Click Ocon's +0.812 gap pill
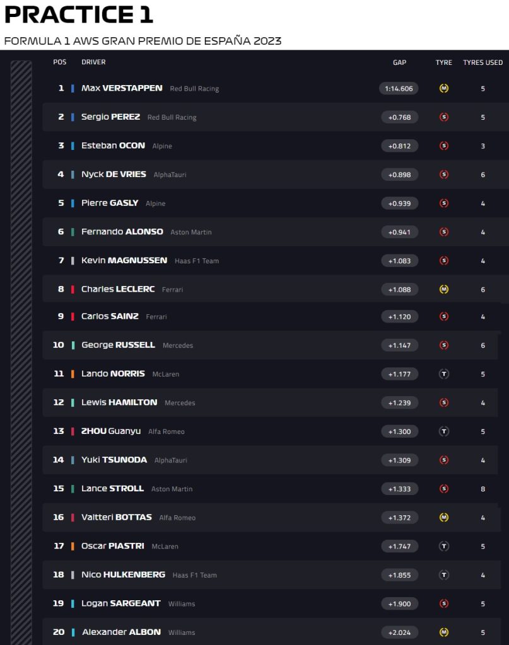This screenshot has height=645, width=509. [x=399, y=146]
